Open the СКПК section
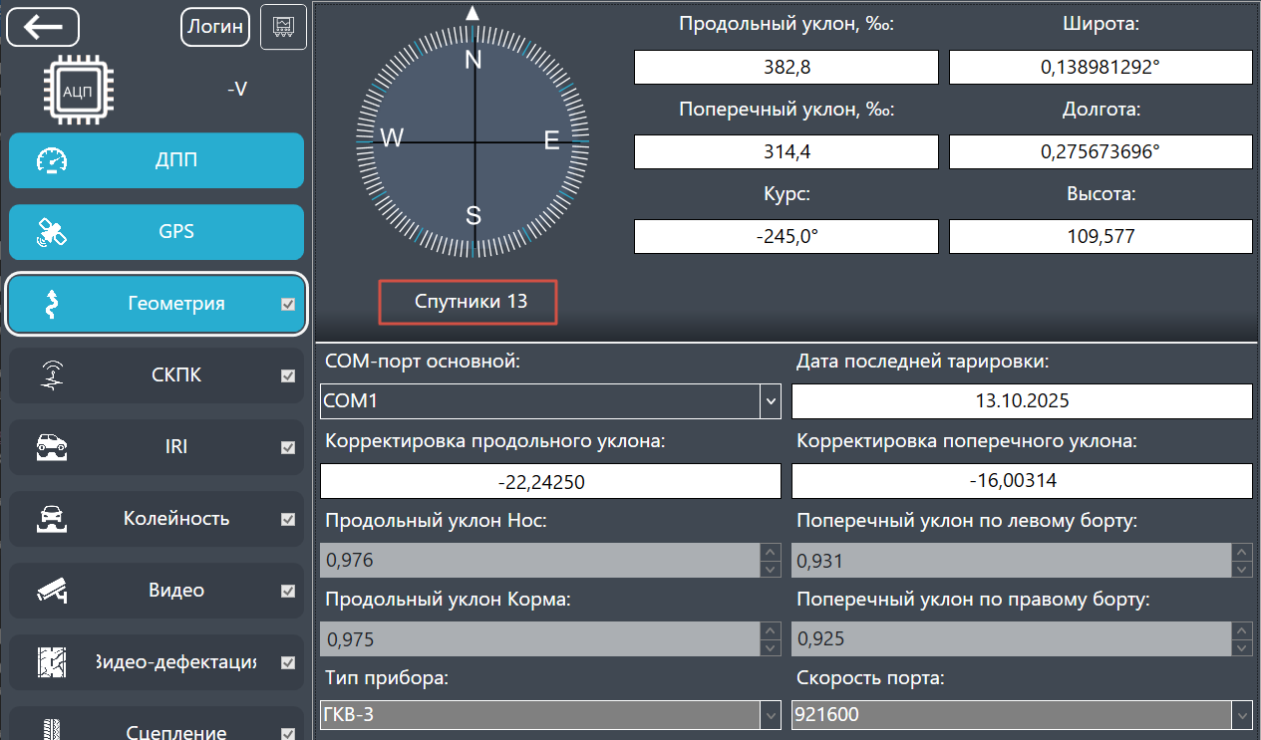 pos(157,375)
